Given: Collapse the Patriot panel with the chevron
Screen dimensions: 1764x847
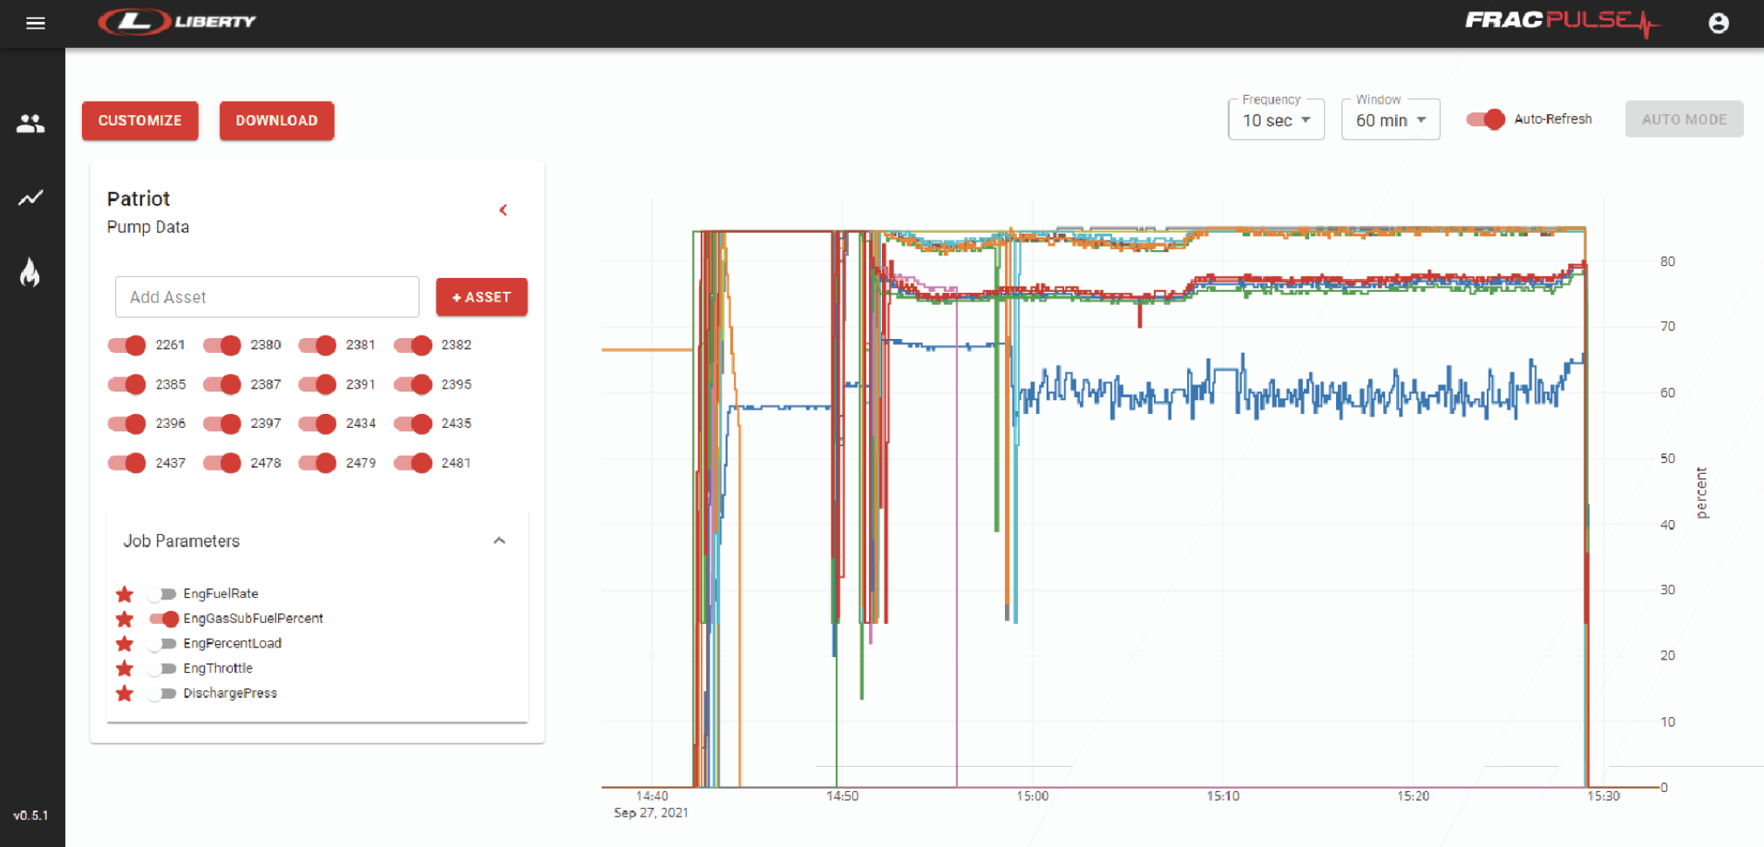Looking at the screenshot, I should (x=503, y=210).
